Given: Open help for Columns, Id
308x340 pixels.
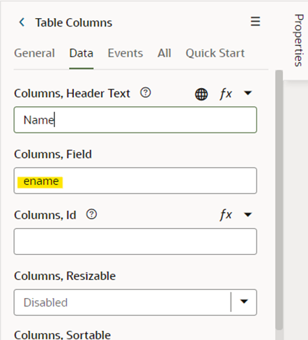Looking at the screenshot, I should coord(91,214).
